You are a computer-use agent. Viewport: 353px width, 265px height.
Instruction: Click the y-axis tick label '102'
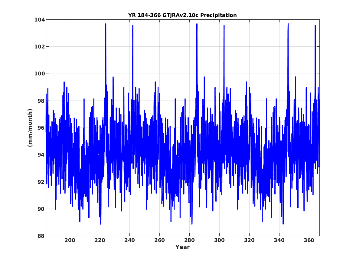(40, 47)
